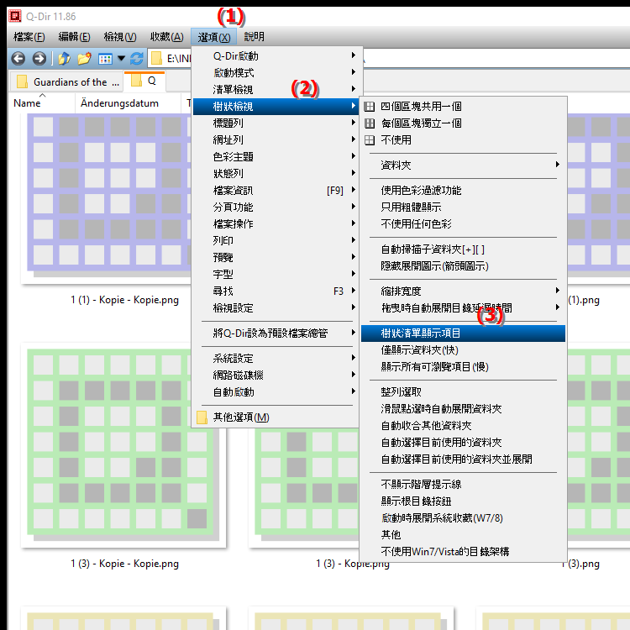Open the 分頁功能 submenu
Viewport: 630px width, 630px height.
coord(276,207)
